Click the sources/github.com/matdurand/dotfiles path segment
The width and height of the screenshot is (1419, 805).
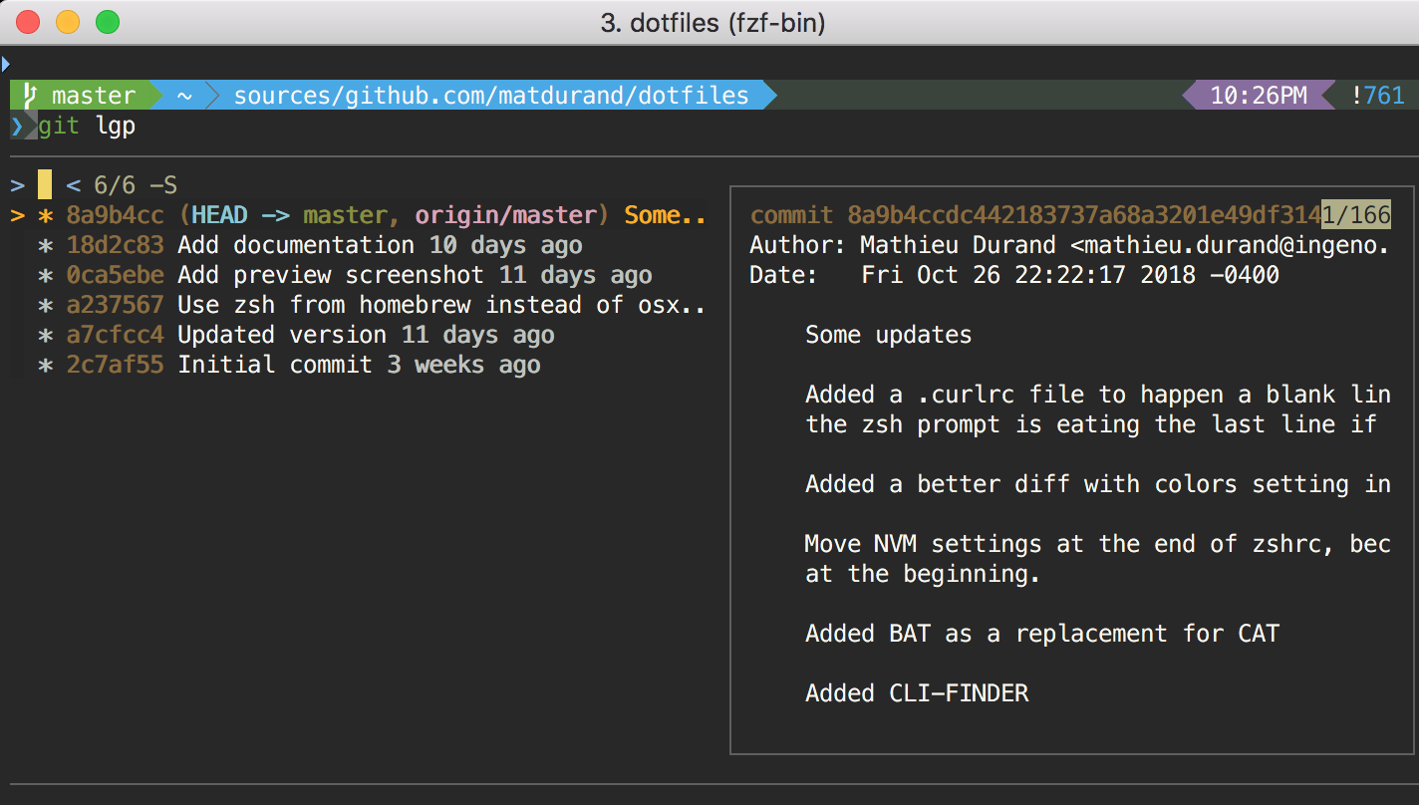coord(491,96)
